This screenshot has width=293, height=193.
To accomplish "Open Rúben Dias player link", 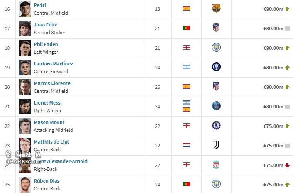I will (x=47, y=181).
